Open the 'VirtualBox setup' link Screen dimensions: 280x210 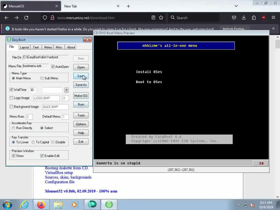click(59, 173)
